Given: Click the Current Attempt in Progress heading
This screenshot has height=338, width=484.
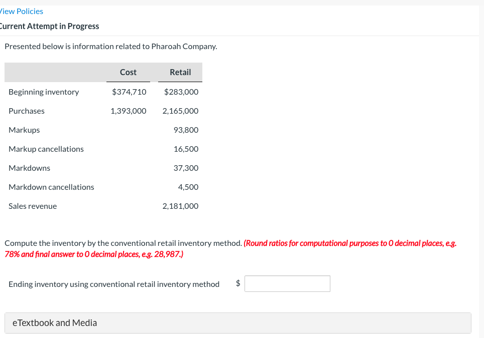Looking at the screenshot, I should (50, 26).
